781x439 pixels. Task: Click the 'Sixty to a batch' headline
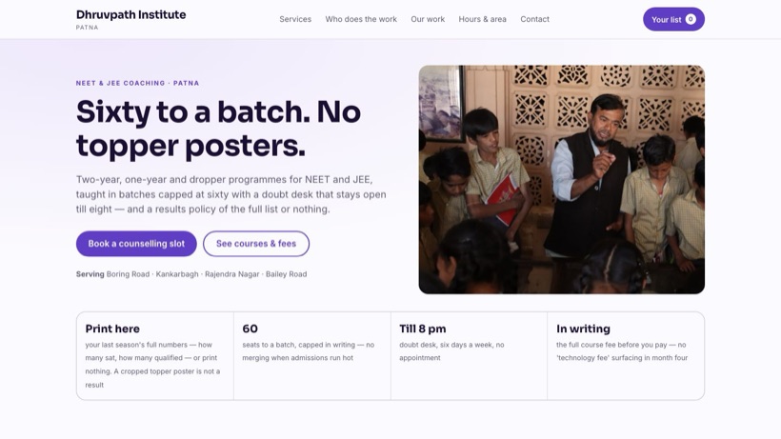(x=218, y=128)
